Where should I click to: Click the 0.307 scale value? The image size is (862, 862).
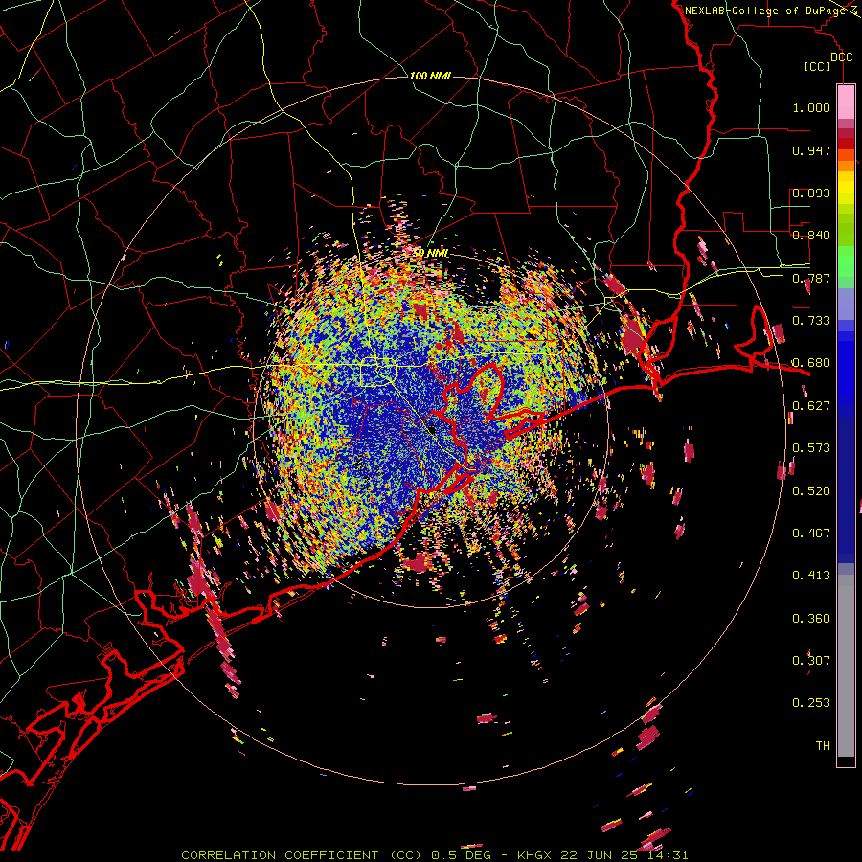(811, 661)
